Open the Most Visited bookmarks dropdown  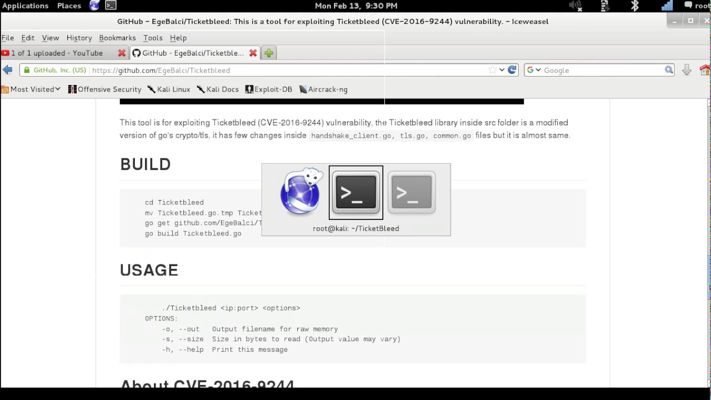point(31,89)
